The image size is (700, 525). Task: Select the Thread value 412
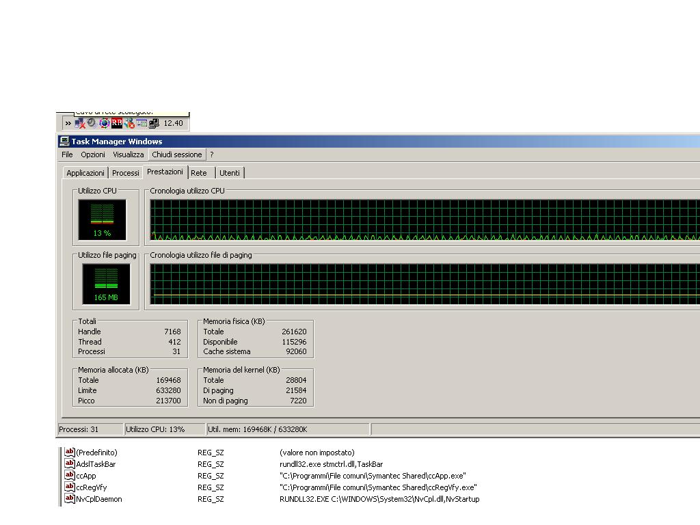click(x=174, y=342)
